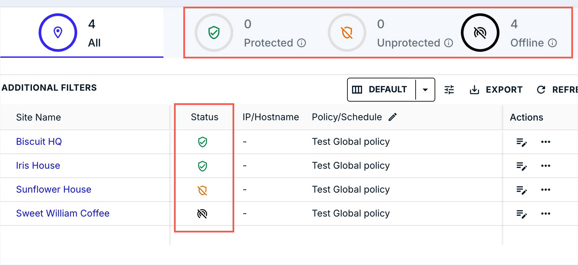
Task: Click the info icon next to Protected
Action: tap(301, 43)
